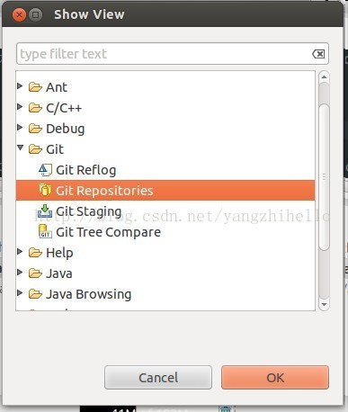The width and height of the screenshot is (348, 412).
Task: Click the Debug folder icon
Action: [x=35, y=129]
